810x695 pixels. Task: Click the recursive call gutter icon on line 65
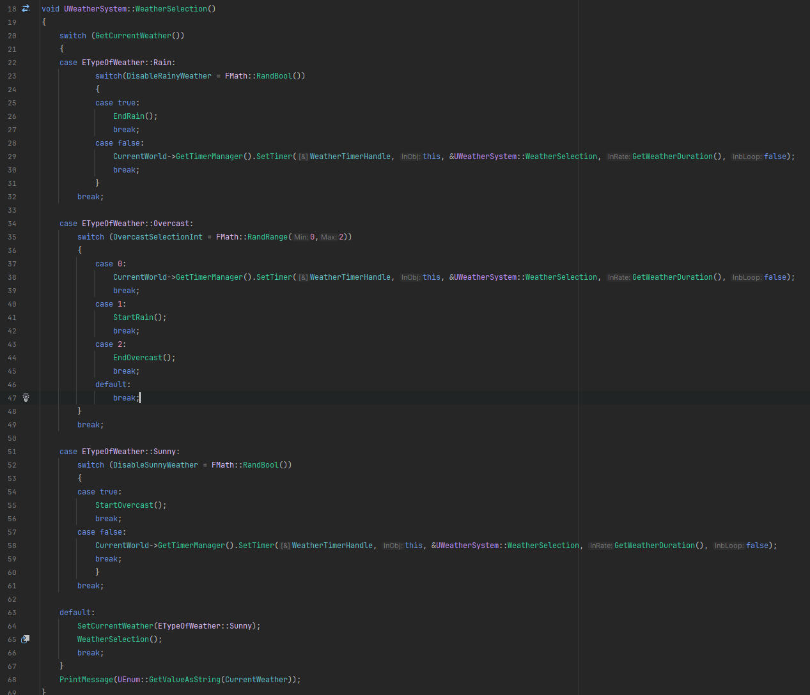(x=26, y=639)
